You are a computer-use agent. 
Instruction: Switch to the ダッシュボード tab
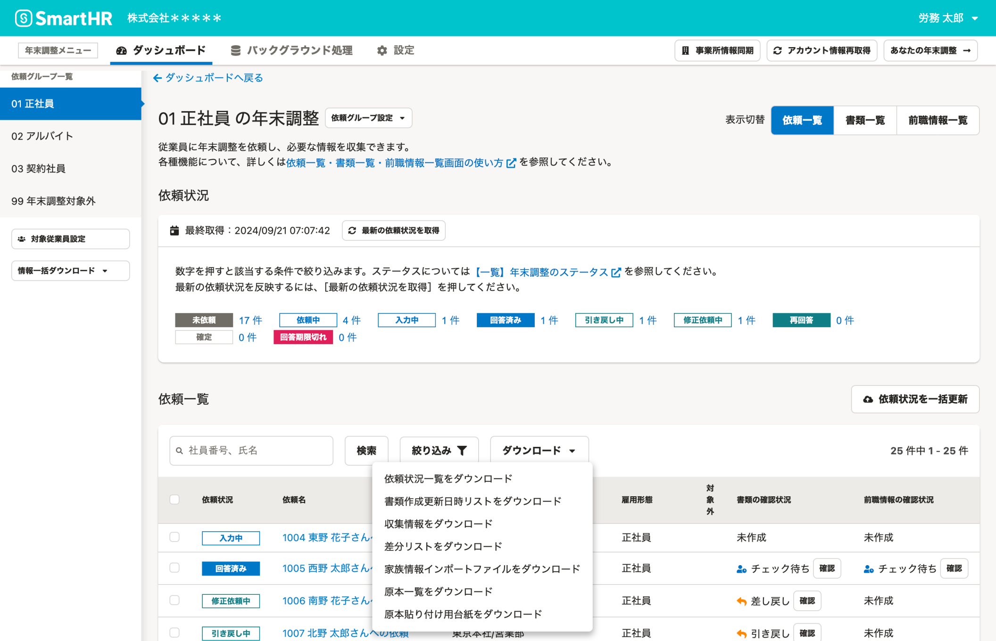[161, 50]
